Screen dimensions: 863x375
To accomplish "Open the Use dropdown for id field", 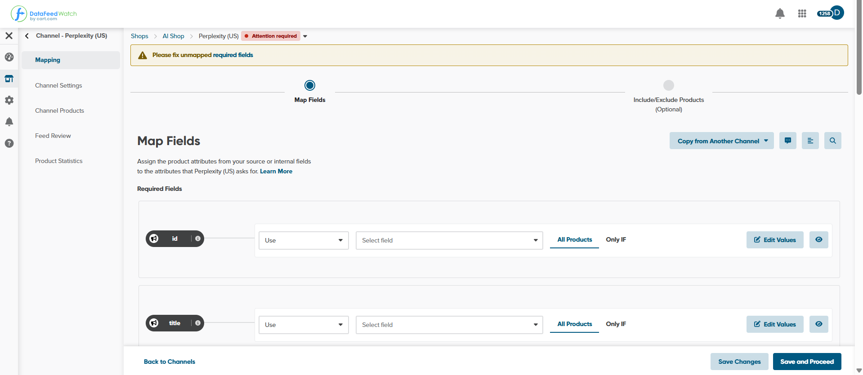I will tap(304, 240).
